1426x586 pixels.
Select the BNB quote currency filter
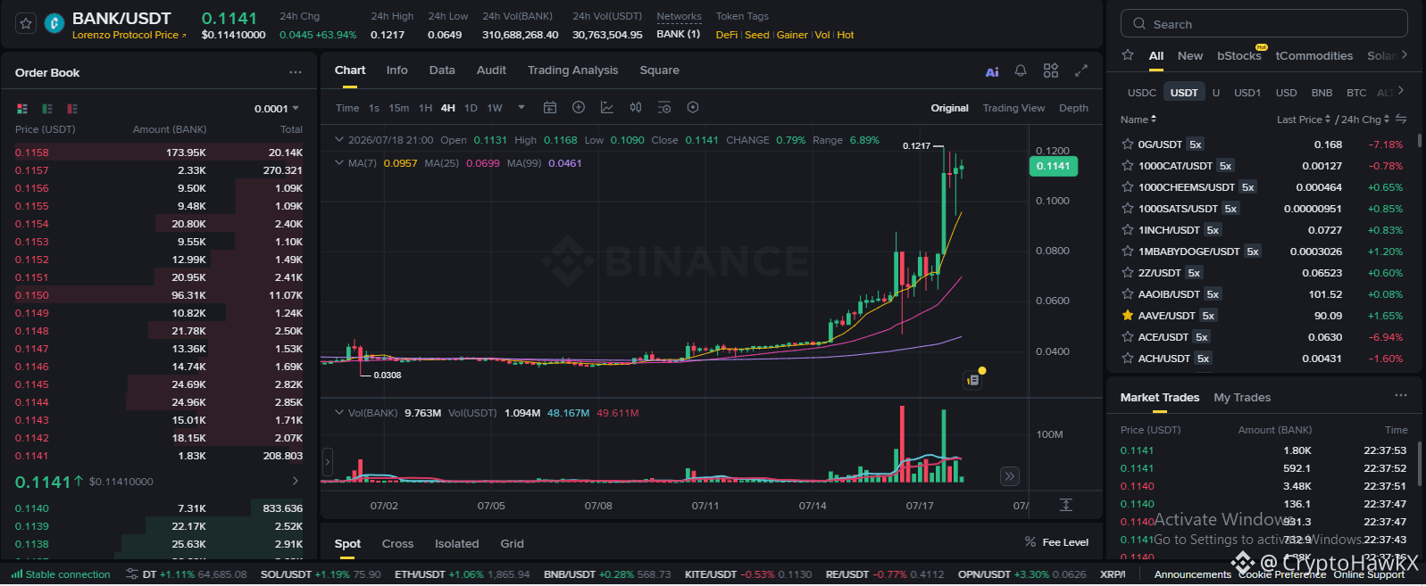tap(1322, 92)
